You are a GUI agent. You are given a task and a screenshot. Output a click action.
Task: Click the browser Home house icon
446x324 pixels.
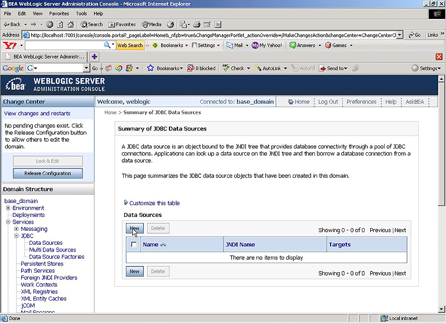[71, 25]
